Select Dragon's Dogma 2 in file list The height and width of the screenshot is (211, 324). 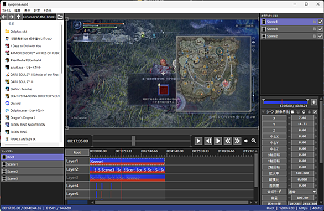point(23,117)
